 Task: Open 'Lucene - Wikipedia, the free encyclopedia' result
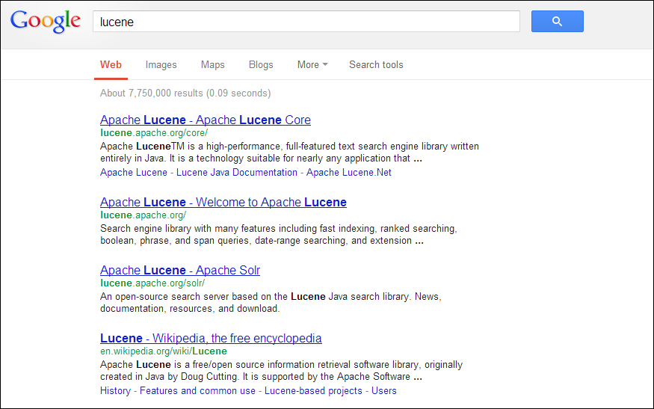[x=211, y=338]
